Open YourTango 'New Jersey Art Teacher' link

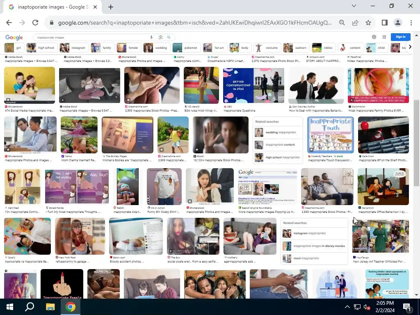coord(379,261)
